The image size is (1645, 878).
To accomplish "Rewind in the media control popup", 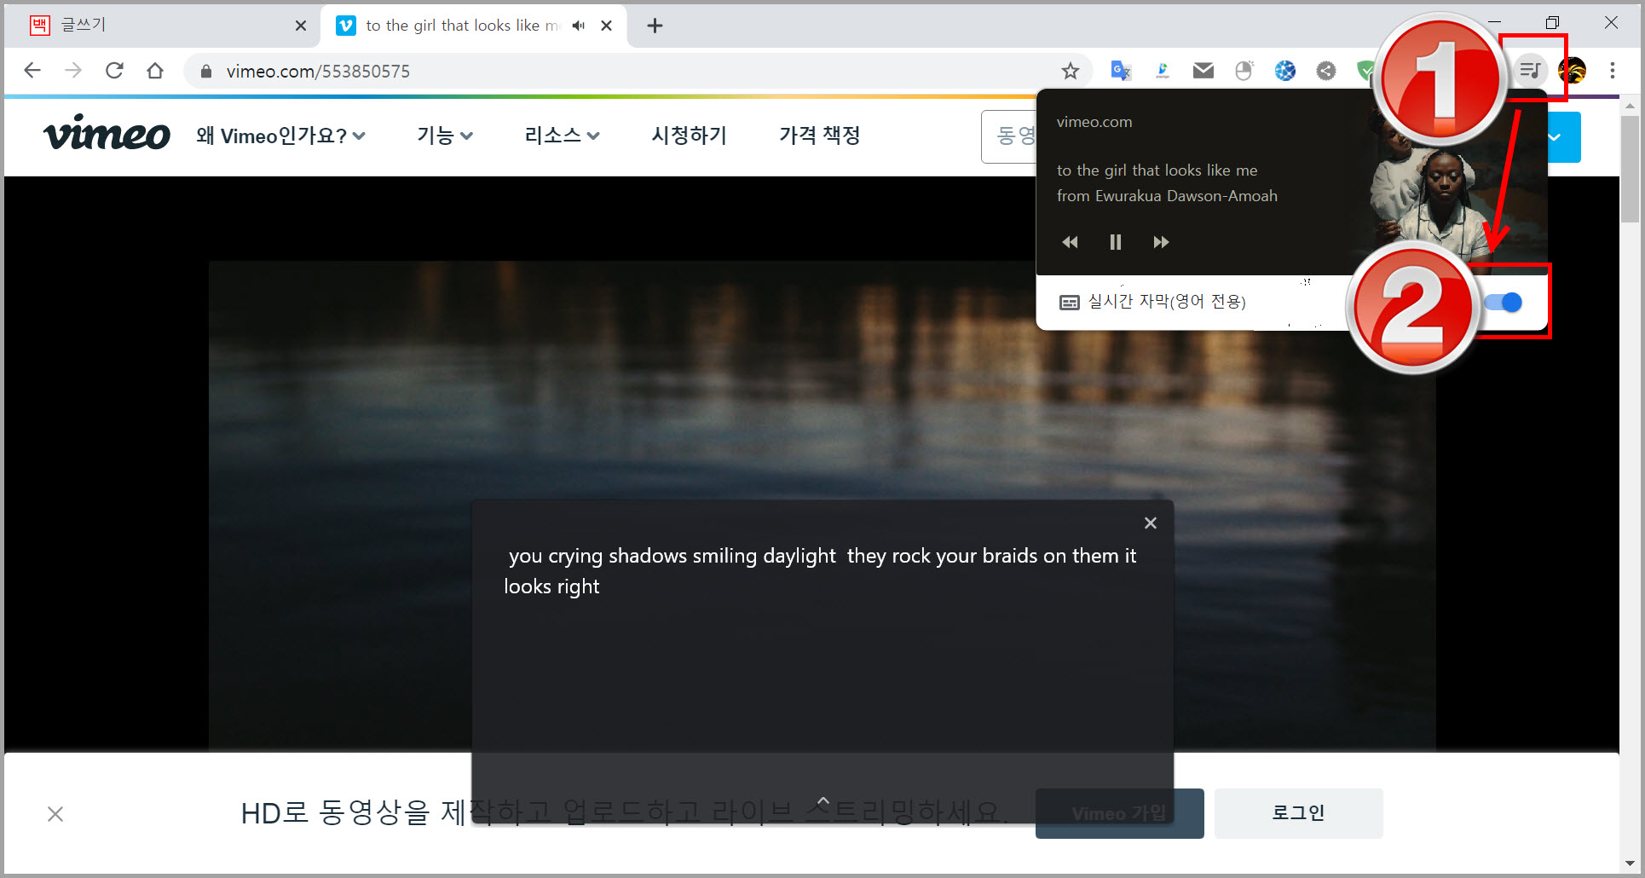I will [x=1070, y=242].
